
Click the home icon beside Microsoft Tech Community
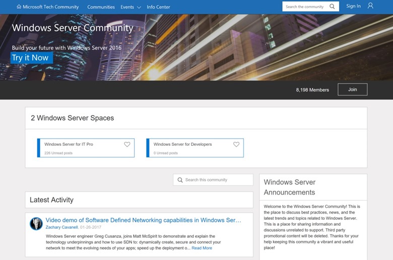tap(19, 7)
